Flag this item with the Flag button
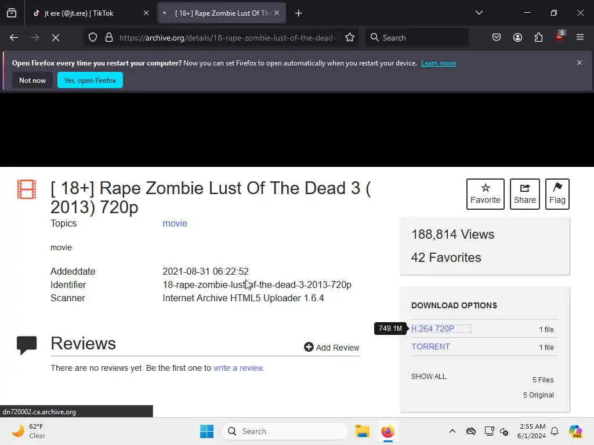Screen dimensions: 594x445 tap(557, 194)
